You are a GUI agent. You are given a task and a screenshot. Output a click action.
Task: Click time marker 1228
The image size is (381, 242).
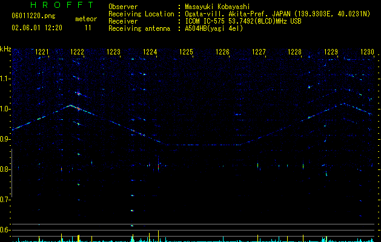[294, 52]
